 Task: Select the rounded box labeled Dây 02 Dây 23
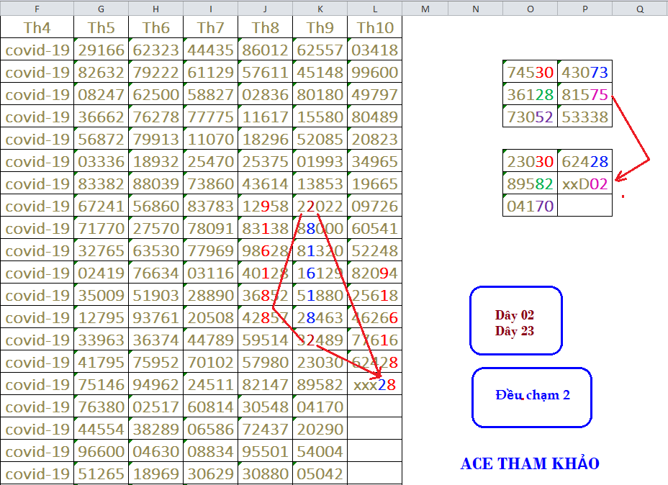[x=515, y=320]
